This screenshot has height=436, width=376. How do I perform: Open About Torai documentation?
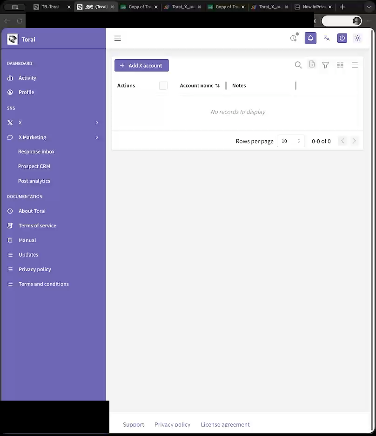click(x=32, y=211)
